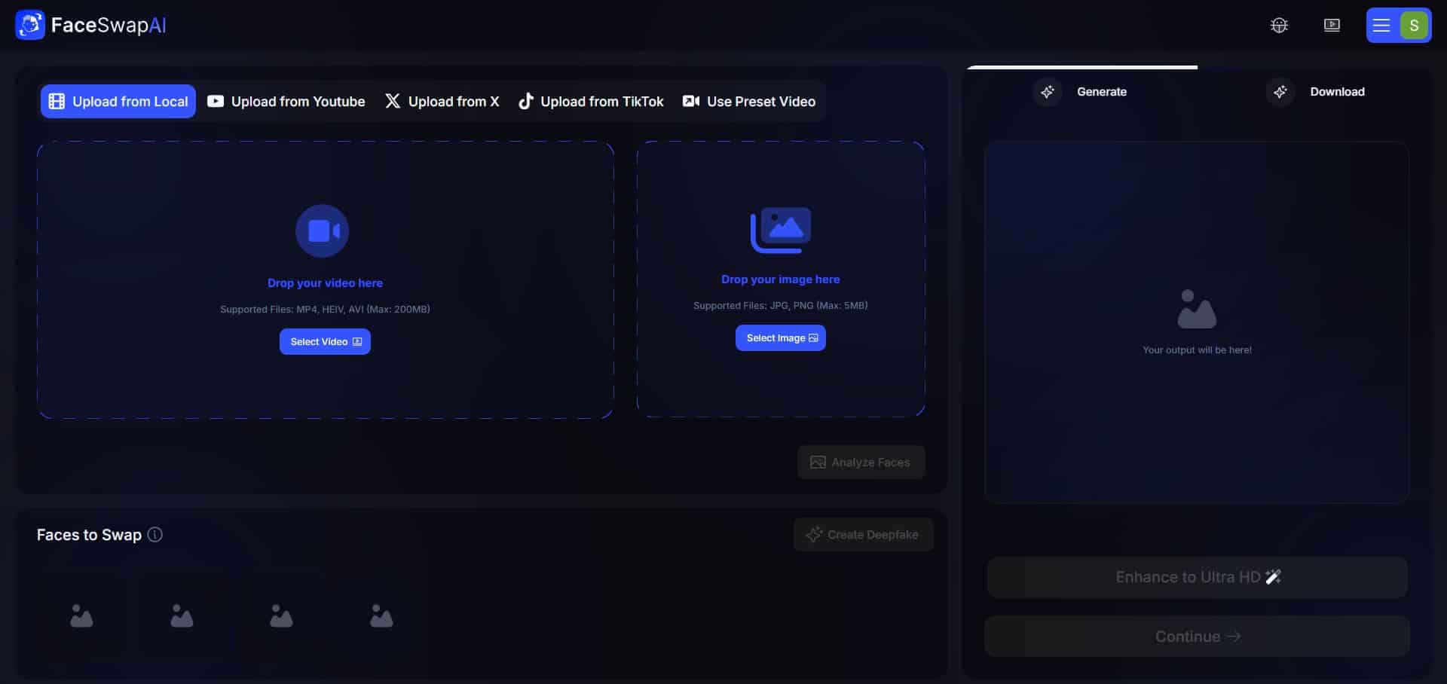Click the FaceSwapAI logo icon
Viewport: 1447px width, 684px height.
[x=30, y=25]
